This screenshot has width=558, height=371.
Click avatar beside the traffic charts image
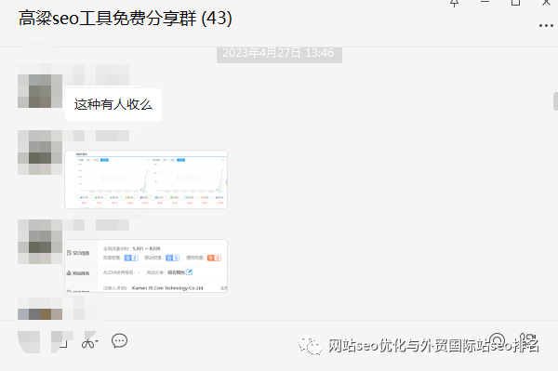coord(40,152)
